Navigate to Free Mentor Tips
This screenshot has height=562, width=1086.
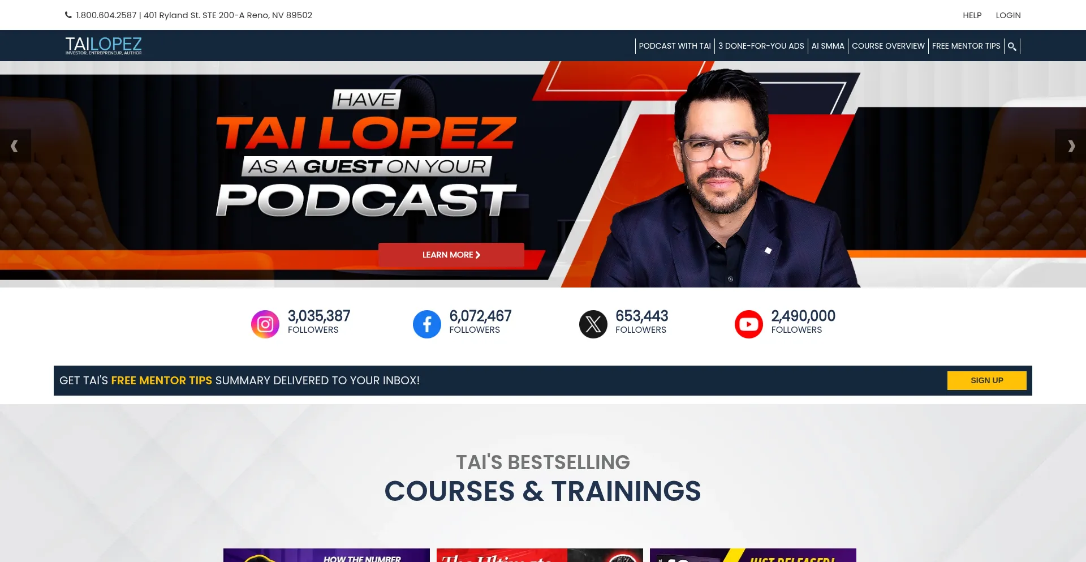[966, 46]
